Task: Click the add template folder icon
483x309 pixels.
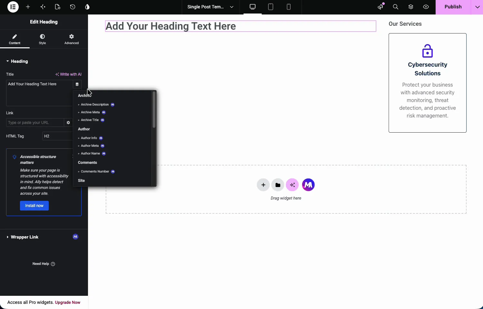Action: point(278,185)
